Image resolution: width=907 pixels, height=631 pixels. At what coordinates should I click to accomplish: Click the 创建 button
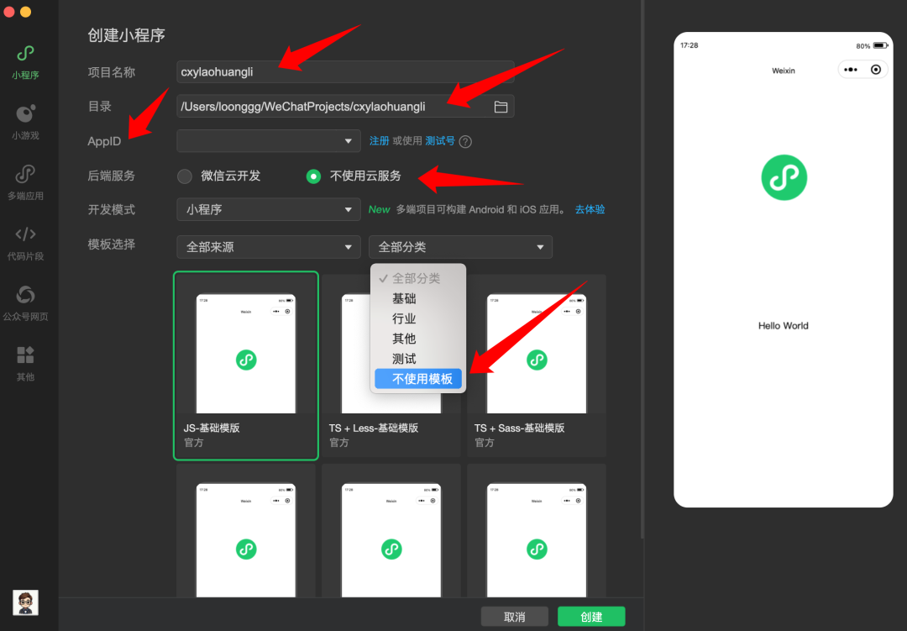(591, 617)
